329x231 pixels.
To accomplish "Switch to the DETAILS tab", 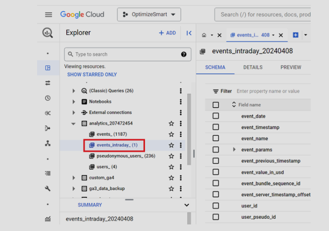I will pos(253,67).
